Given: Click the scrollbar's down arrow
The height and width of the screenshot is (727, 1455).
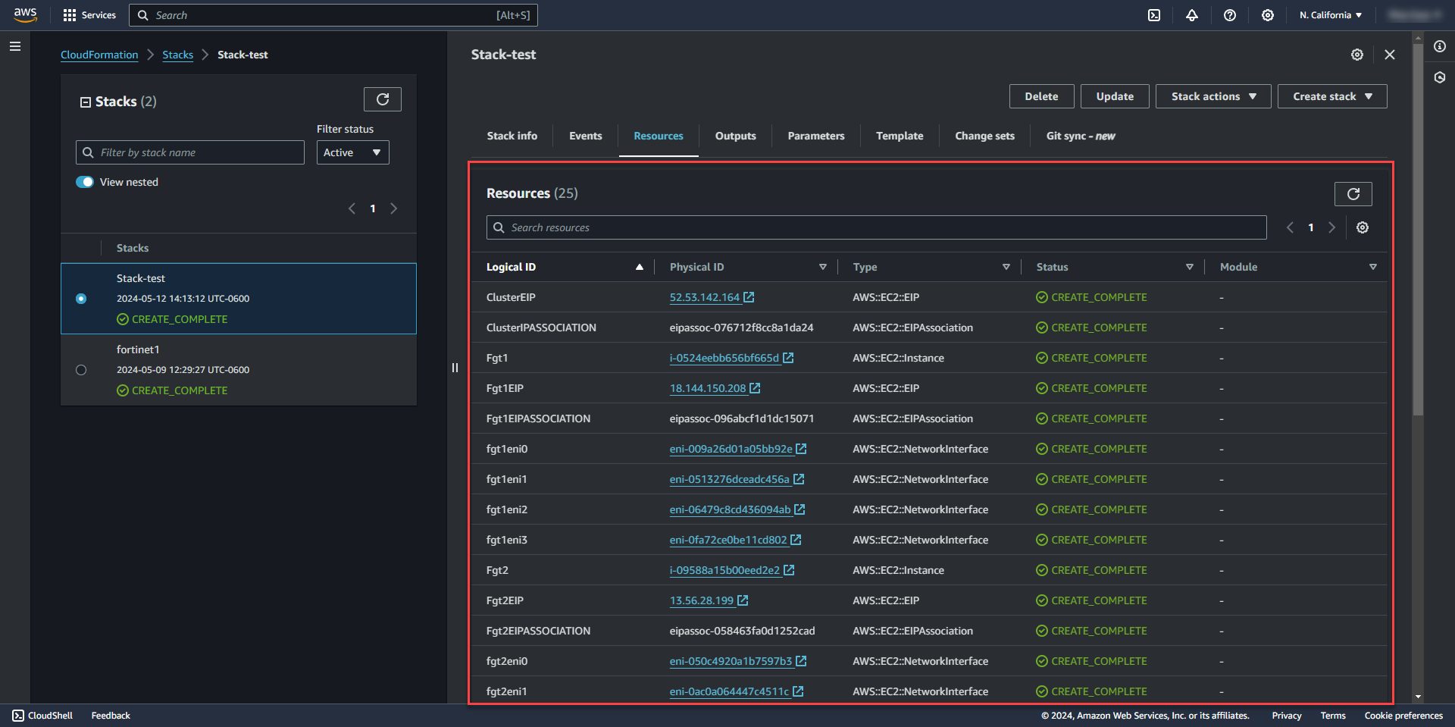Looking at the screenshot, I should pyautogui.click(x=1418, y=697).
